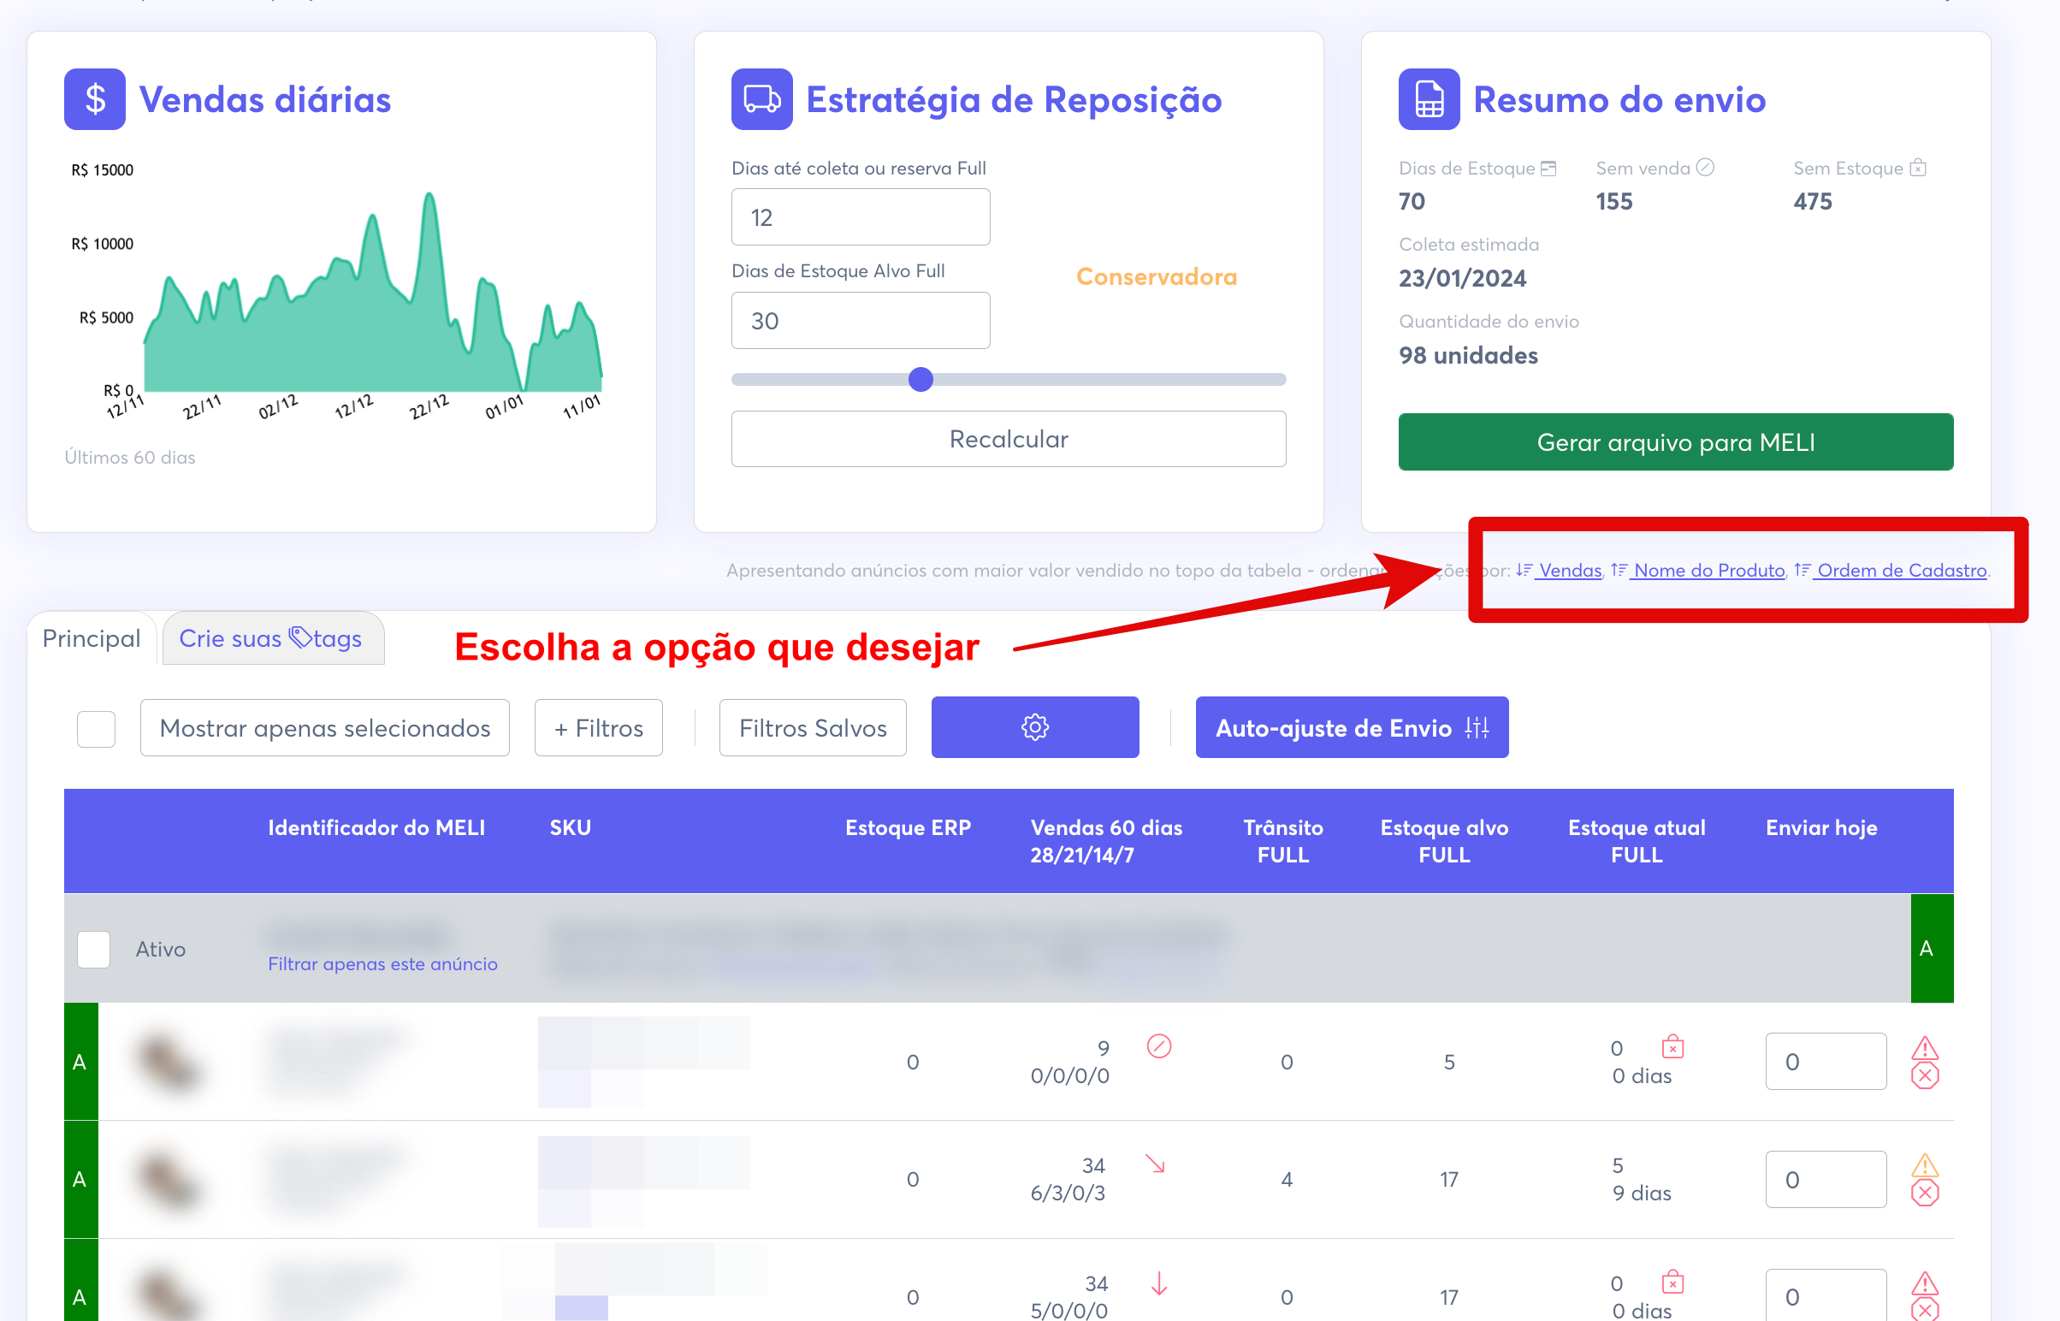This screenshot has width=2060, height=1321.
Task: Click the replenishment strategy slider handle
Action: coord(920,379)
